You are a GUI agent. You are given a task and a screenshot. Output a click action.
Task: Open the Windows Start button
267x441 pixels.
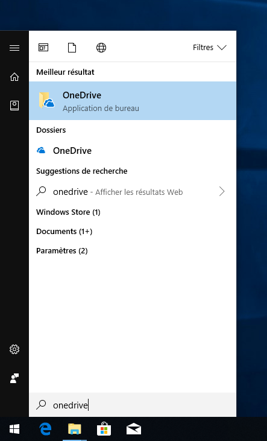(14, 429)
